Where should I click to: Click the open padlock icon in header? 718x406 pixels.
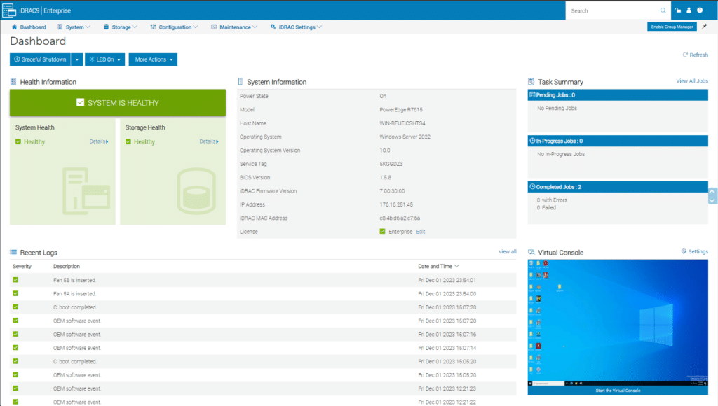coord(678,11)
